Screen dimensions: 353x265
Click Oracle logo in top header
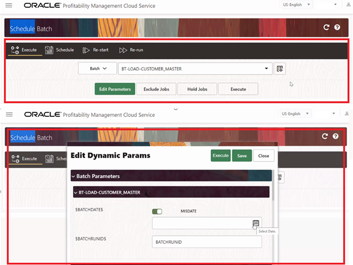[x=42, y=5]
